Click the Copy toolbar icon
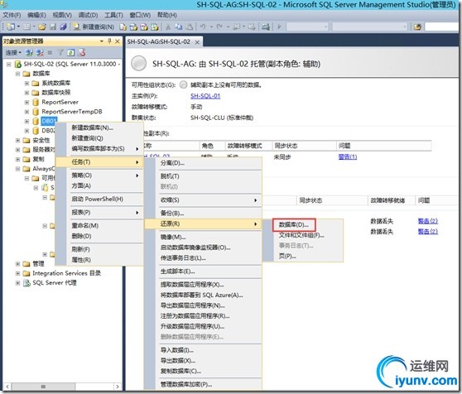 pyautogui.click(x=179, y=27)
